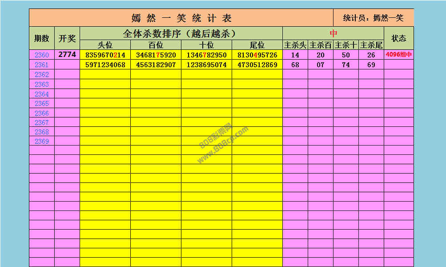Open period number 2361 link
Viewport: 446px width, 267px height.
click(42, 65)
